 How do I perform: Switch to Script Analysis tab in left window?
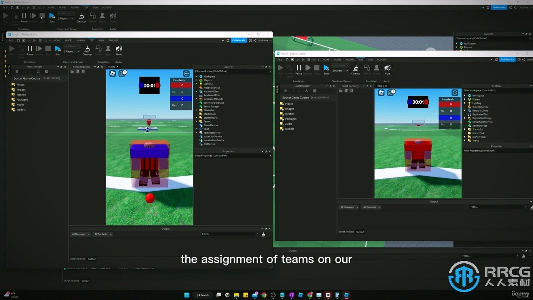click(x=77, y=259)
